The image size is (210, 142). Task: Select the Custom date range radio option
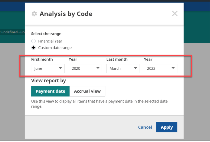(33, 48)
